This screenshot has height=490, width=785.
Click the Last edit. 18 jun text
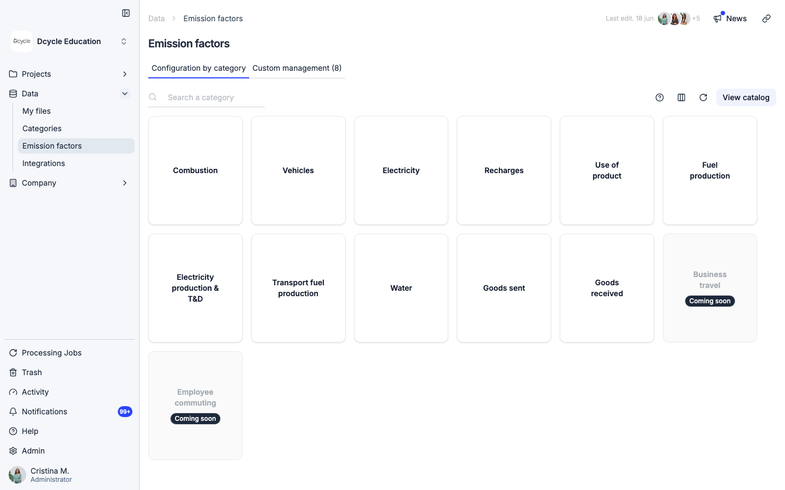(x=629, y=19)
